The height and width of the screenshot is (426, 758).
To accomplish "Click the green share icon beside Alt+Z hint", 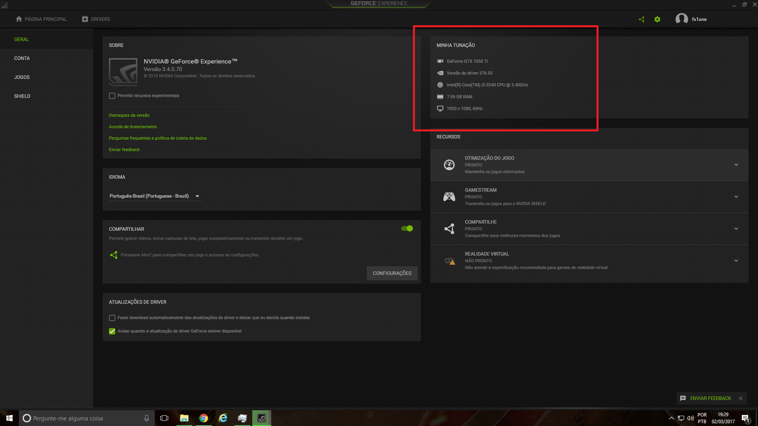I will tap(114, 255).
